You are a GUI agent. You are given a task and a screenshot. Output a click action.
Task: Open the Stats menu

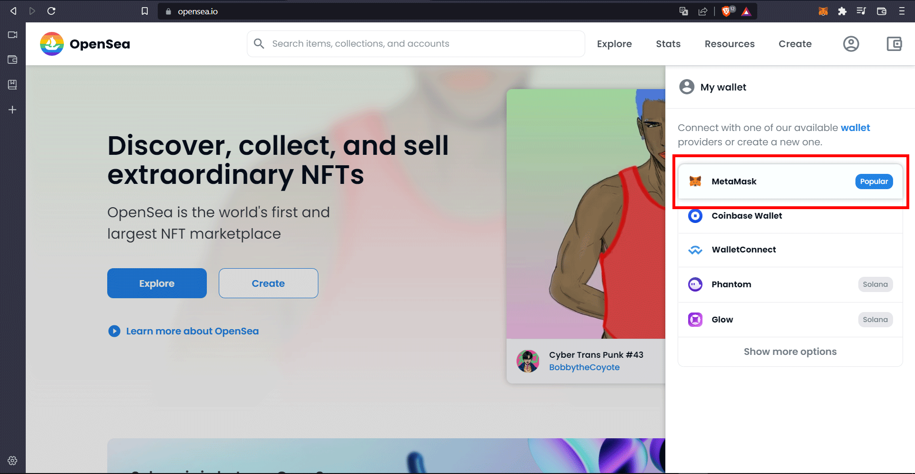[x=668, y=44]
